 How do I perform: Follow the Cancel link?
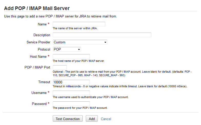[x=106, y=119]
